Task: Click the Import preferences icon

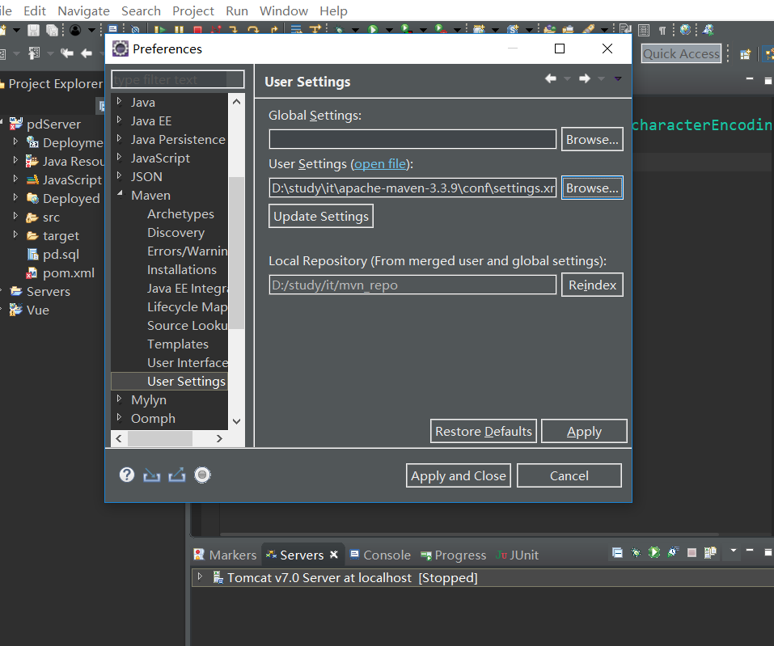Action: coord(151,475)
